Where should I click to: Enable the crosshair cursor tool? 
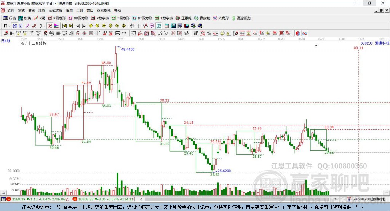click(x=139, y=26)
